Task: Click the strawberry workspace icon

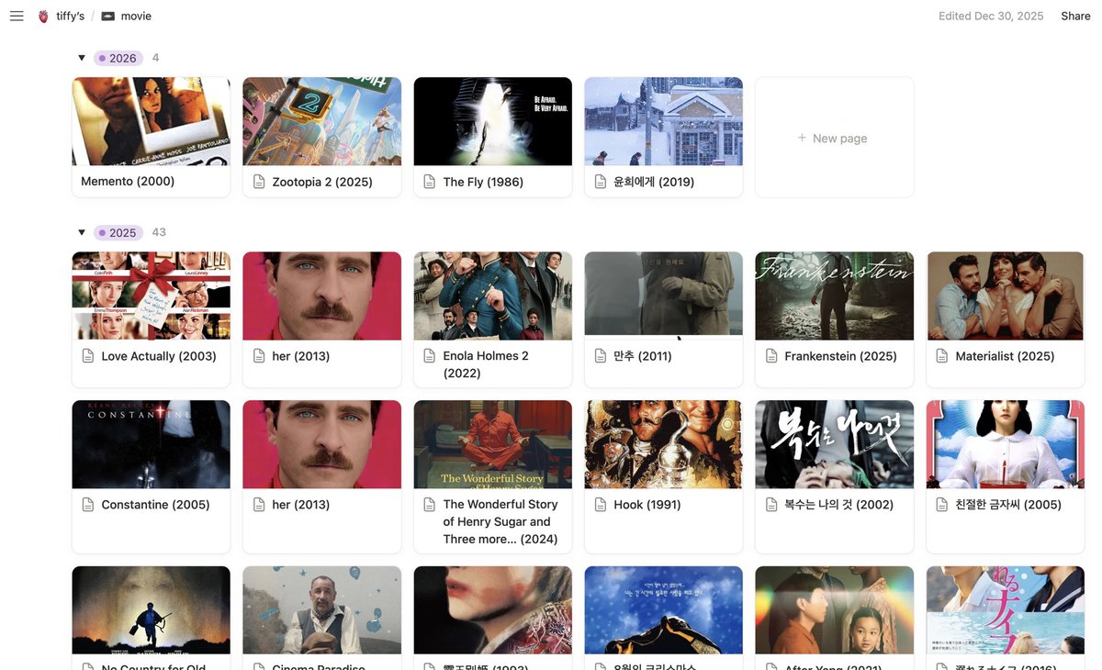Action: click(x=43, y=16)
